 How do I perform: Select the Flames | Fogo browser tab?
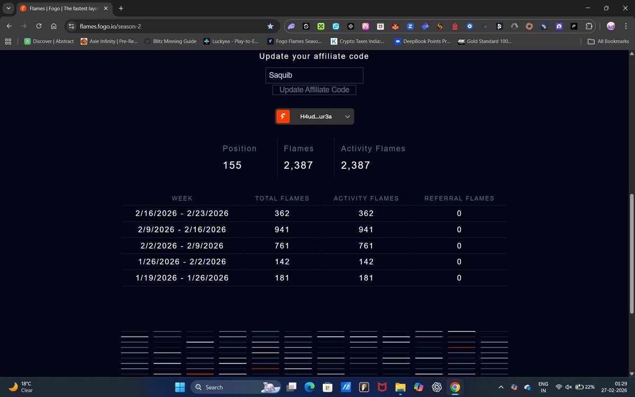click(x=58, y=8)
